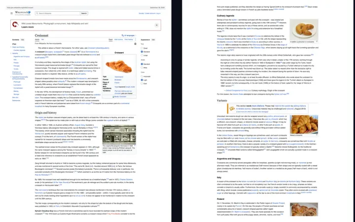This screenshot has width=355, height=222.
Task: Click the Poland subsection heading
Action: tap(220, 199)
